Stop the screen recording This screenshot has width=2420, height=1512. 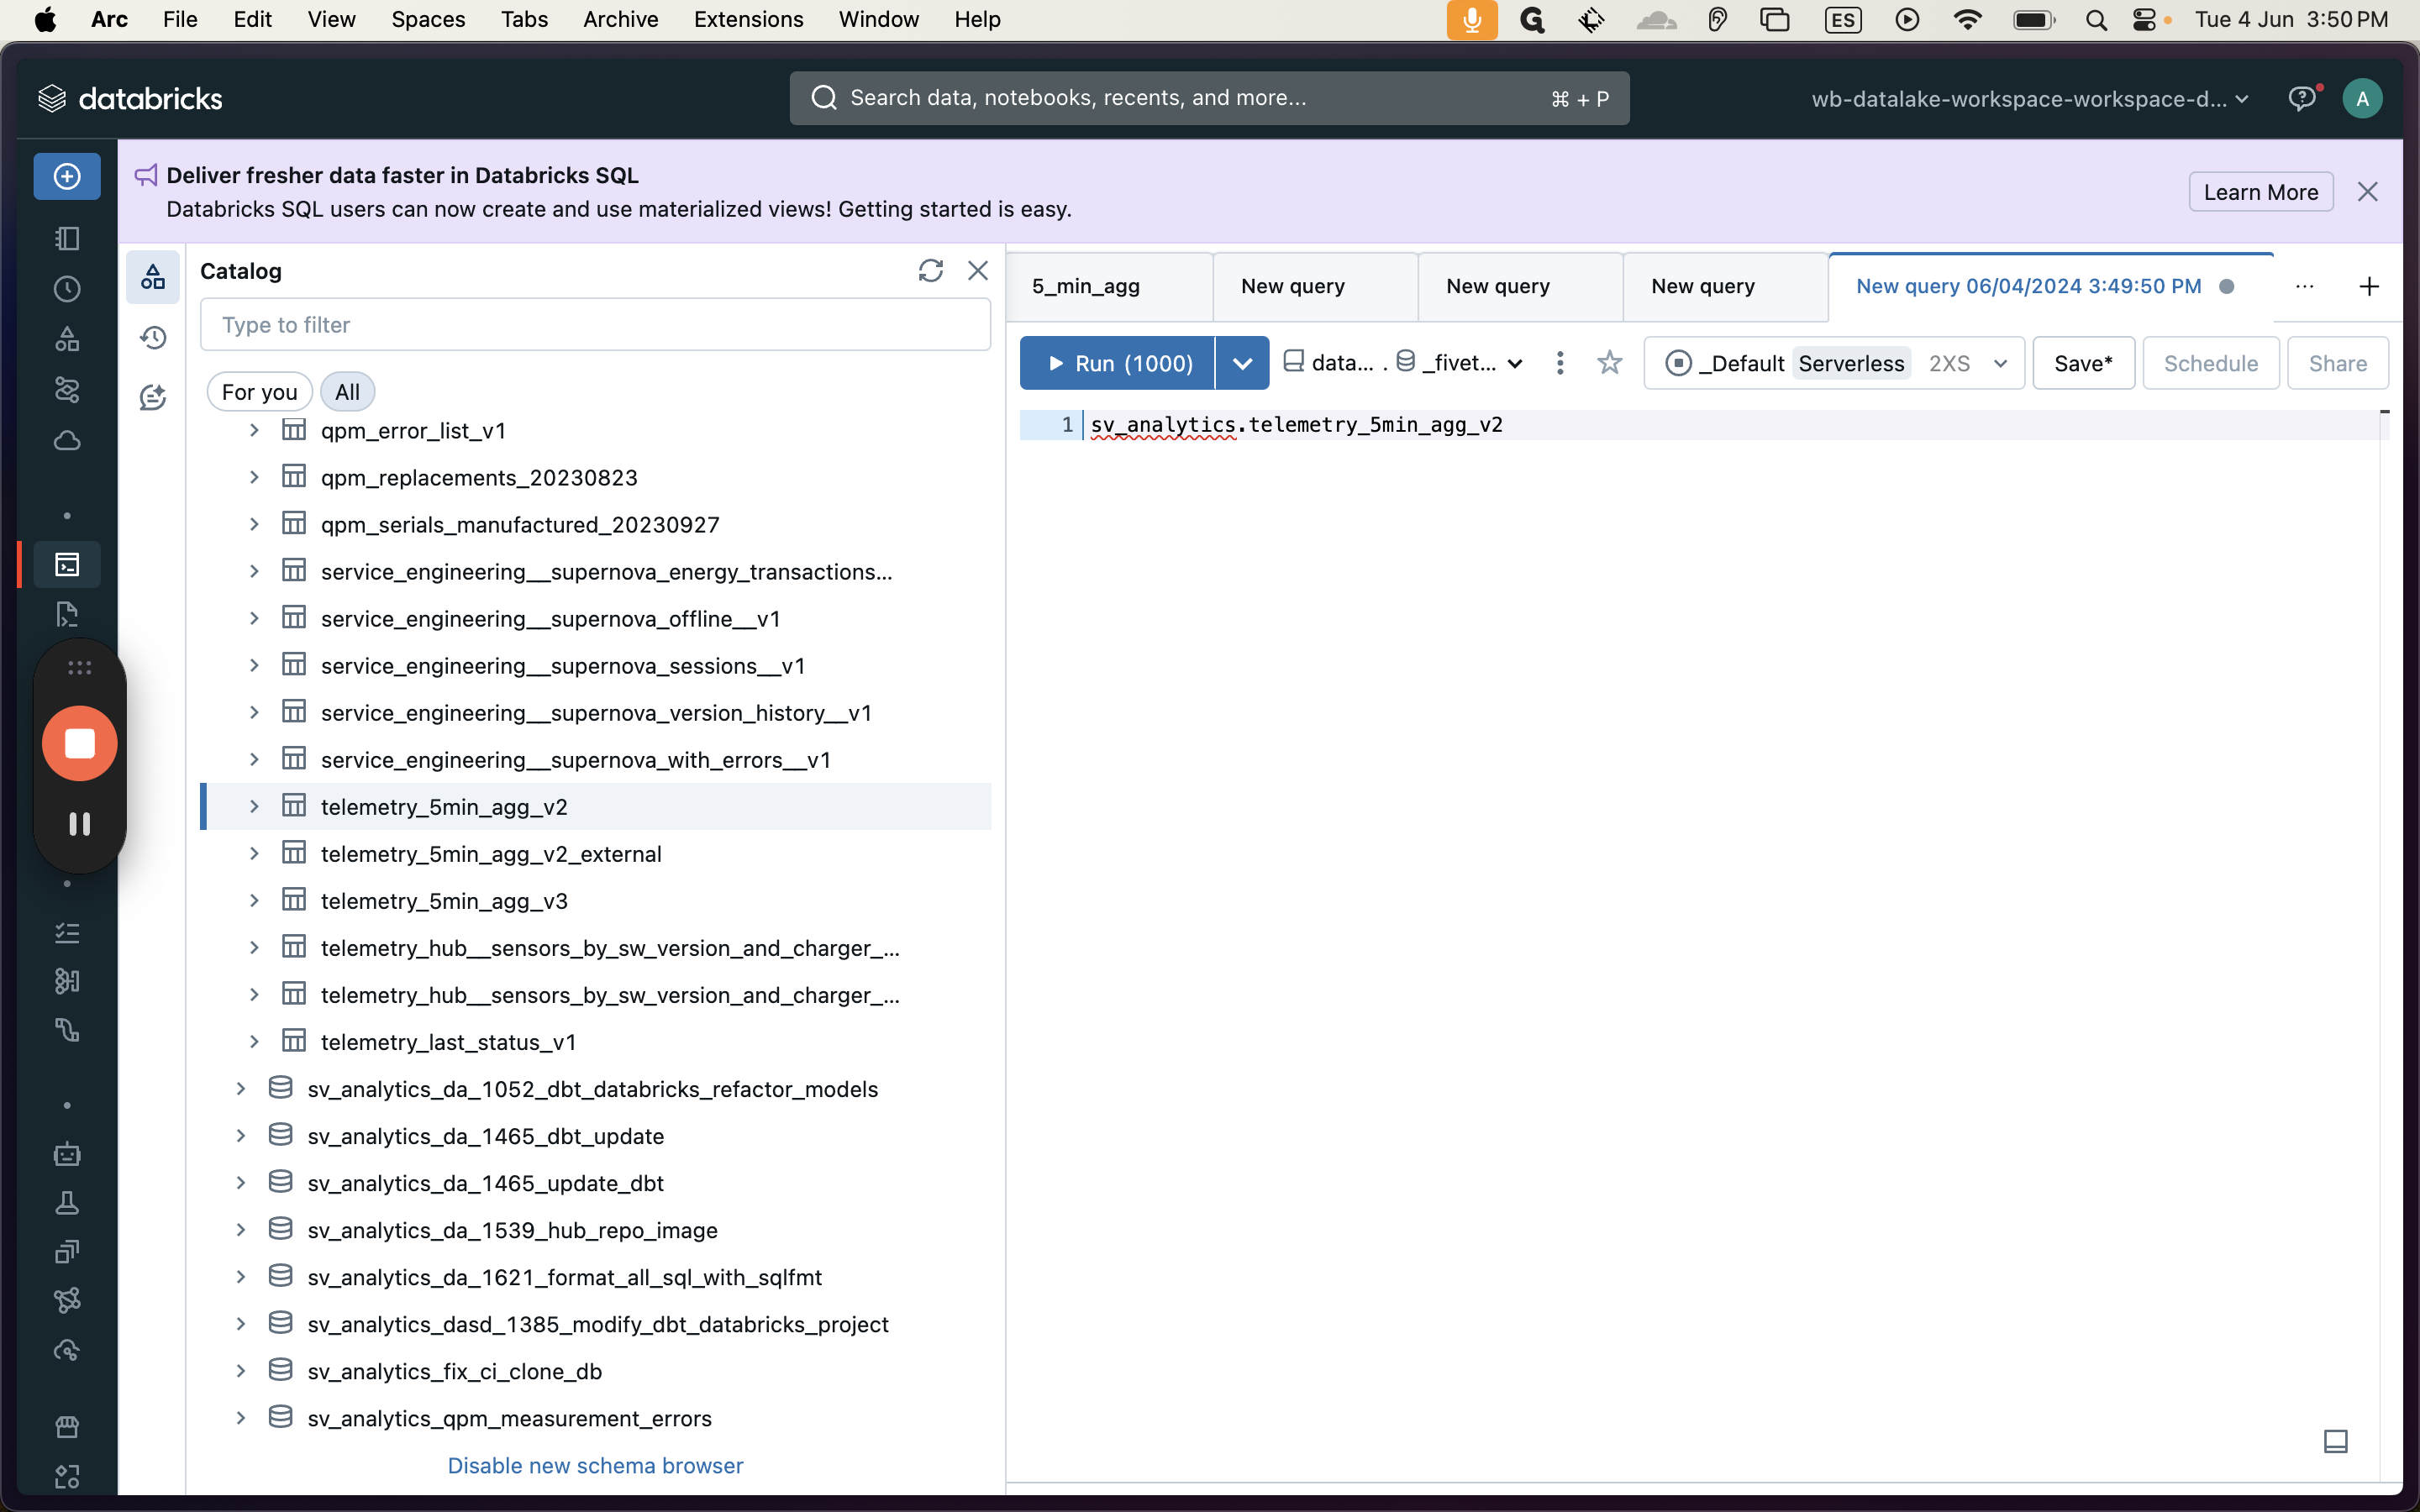(x=80, y=743)
